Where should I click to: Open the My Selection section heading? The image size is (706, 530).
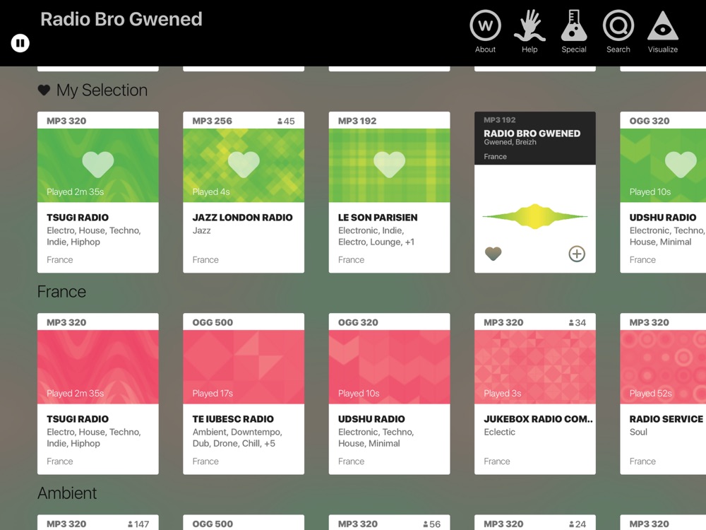point(102,90)
